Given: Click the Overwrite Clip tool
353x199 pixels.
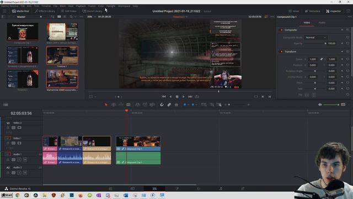Looking at the screenshot, I should click(145, 104).
